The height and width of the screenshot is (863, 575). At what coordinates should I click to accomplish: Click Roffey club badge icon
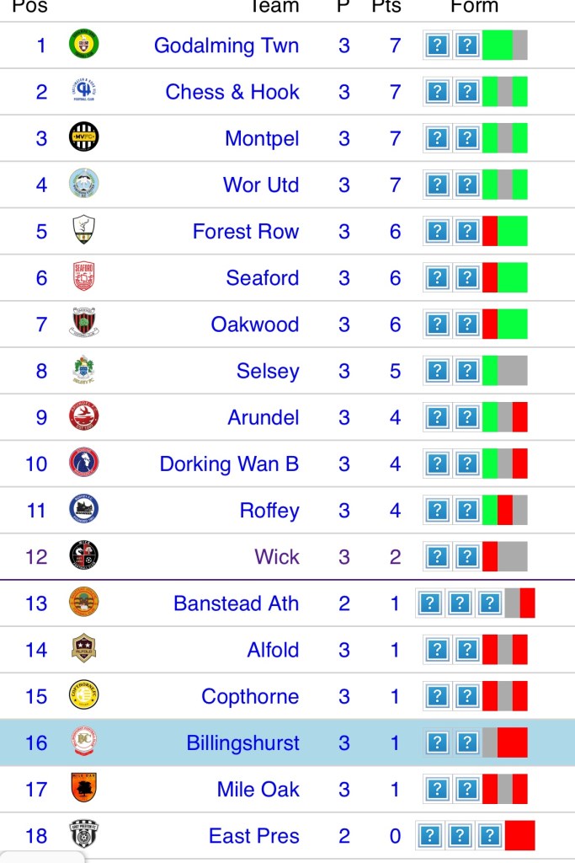tap(83, 510)
